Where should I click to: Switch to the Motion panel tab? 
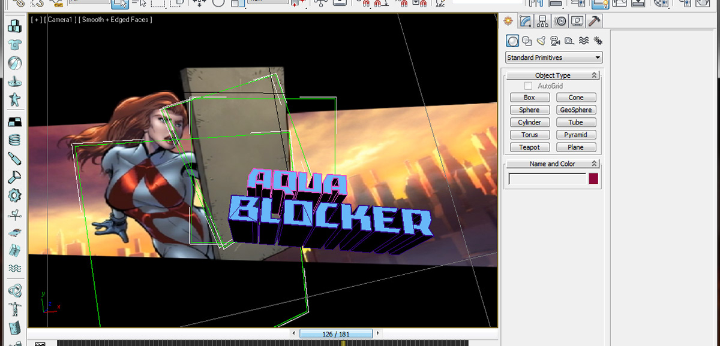coord(560,21)
